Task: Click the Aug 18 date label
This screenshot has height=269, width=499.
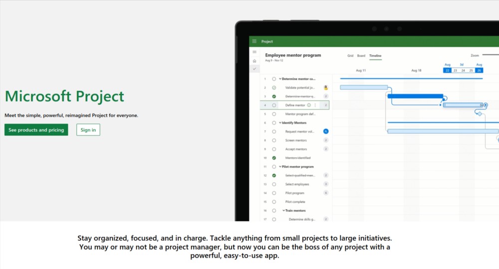Action: pyautogui.click(x=416, y=71)
